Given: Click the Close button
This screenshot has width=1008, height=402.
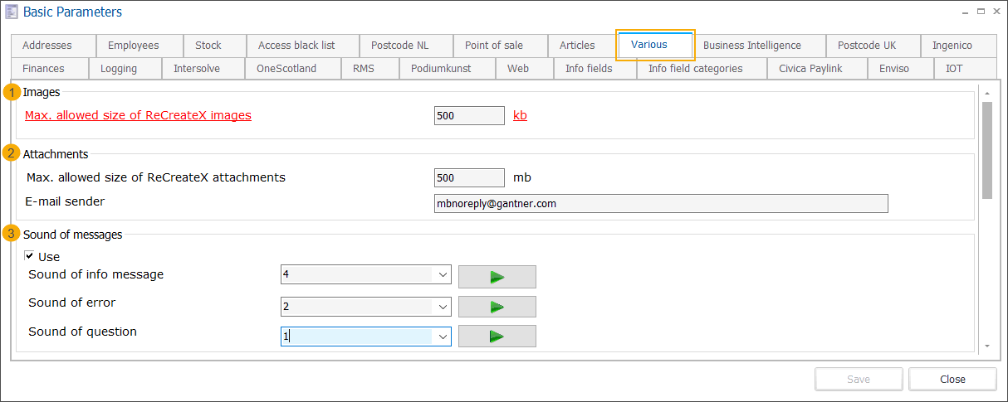Looking at the screenshot, I should tap(952, 379).
